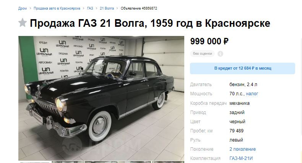This screenshot has width=302, height=163.
Task: Select the без оценки badge
Action: tap(202, 54)
